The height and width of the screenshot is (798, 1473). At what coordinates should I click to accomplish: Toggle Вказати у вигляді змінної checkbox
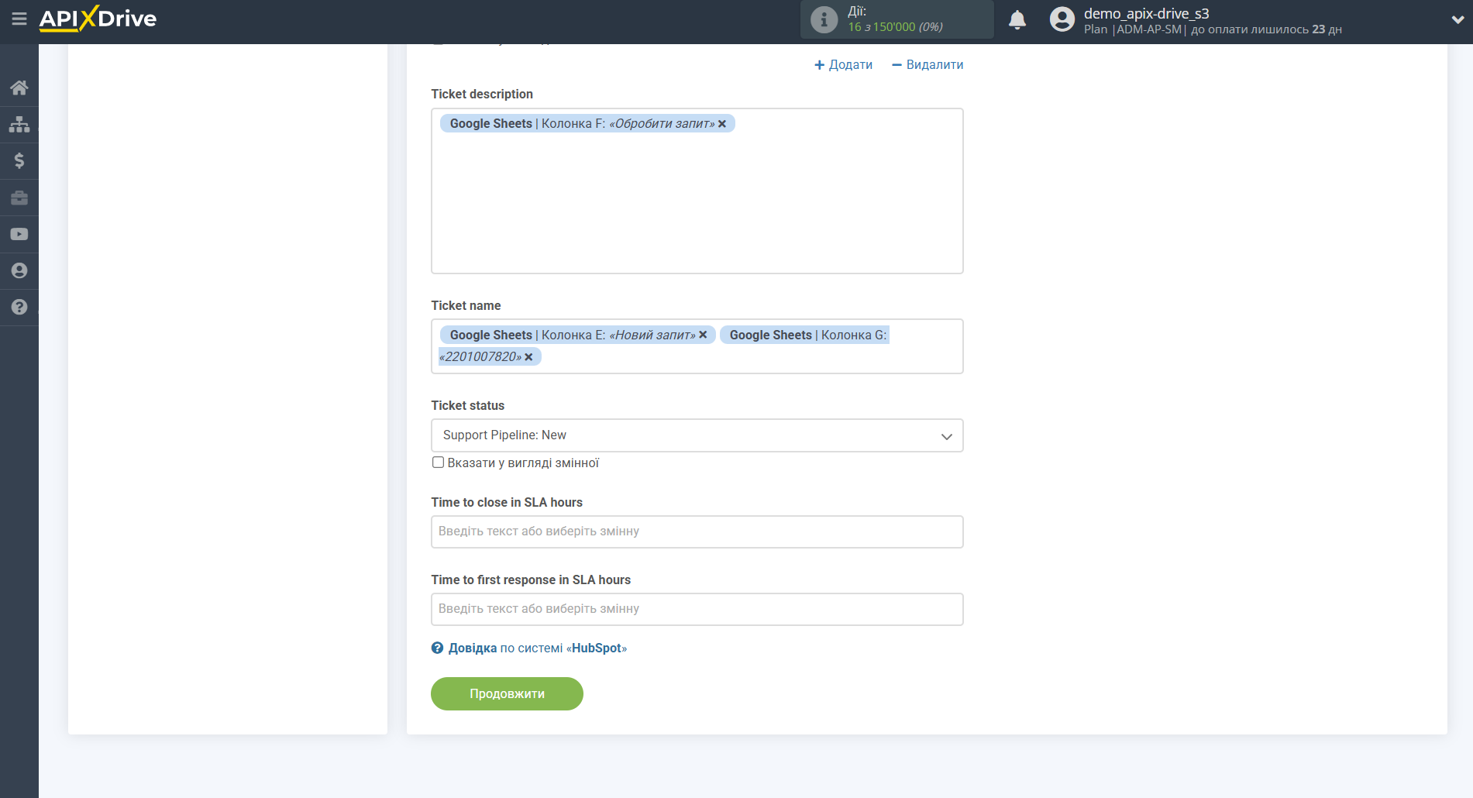(439, 463)
